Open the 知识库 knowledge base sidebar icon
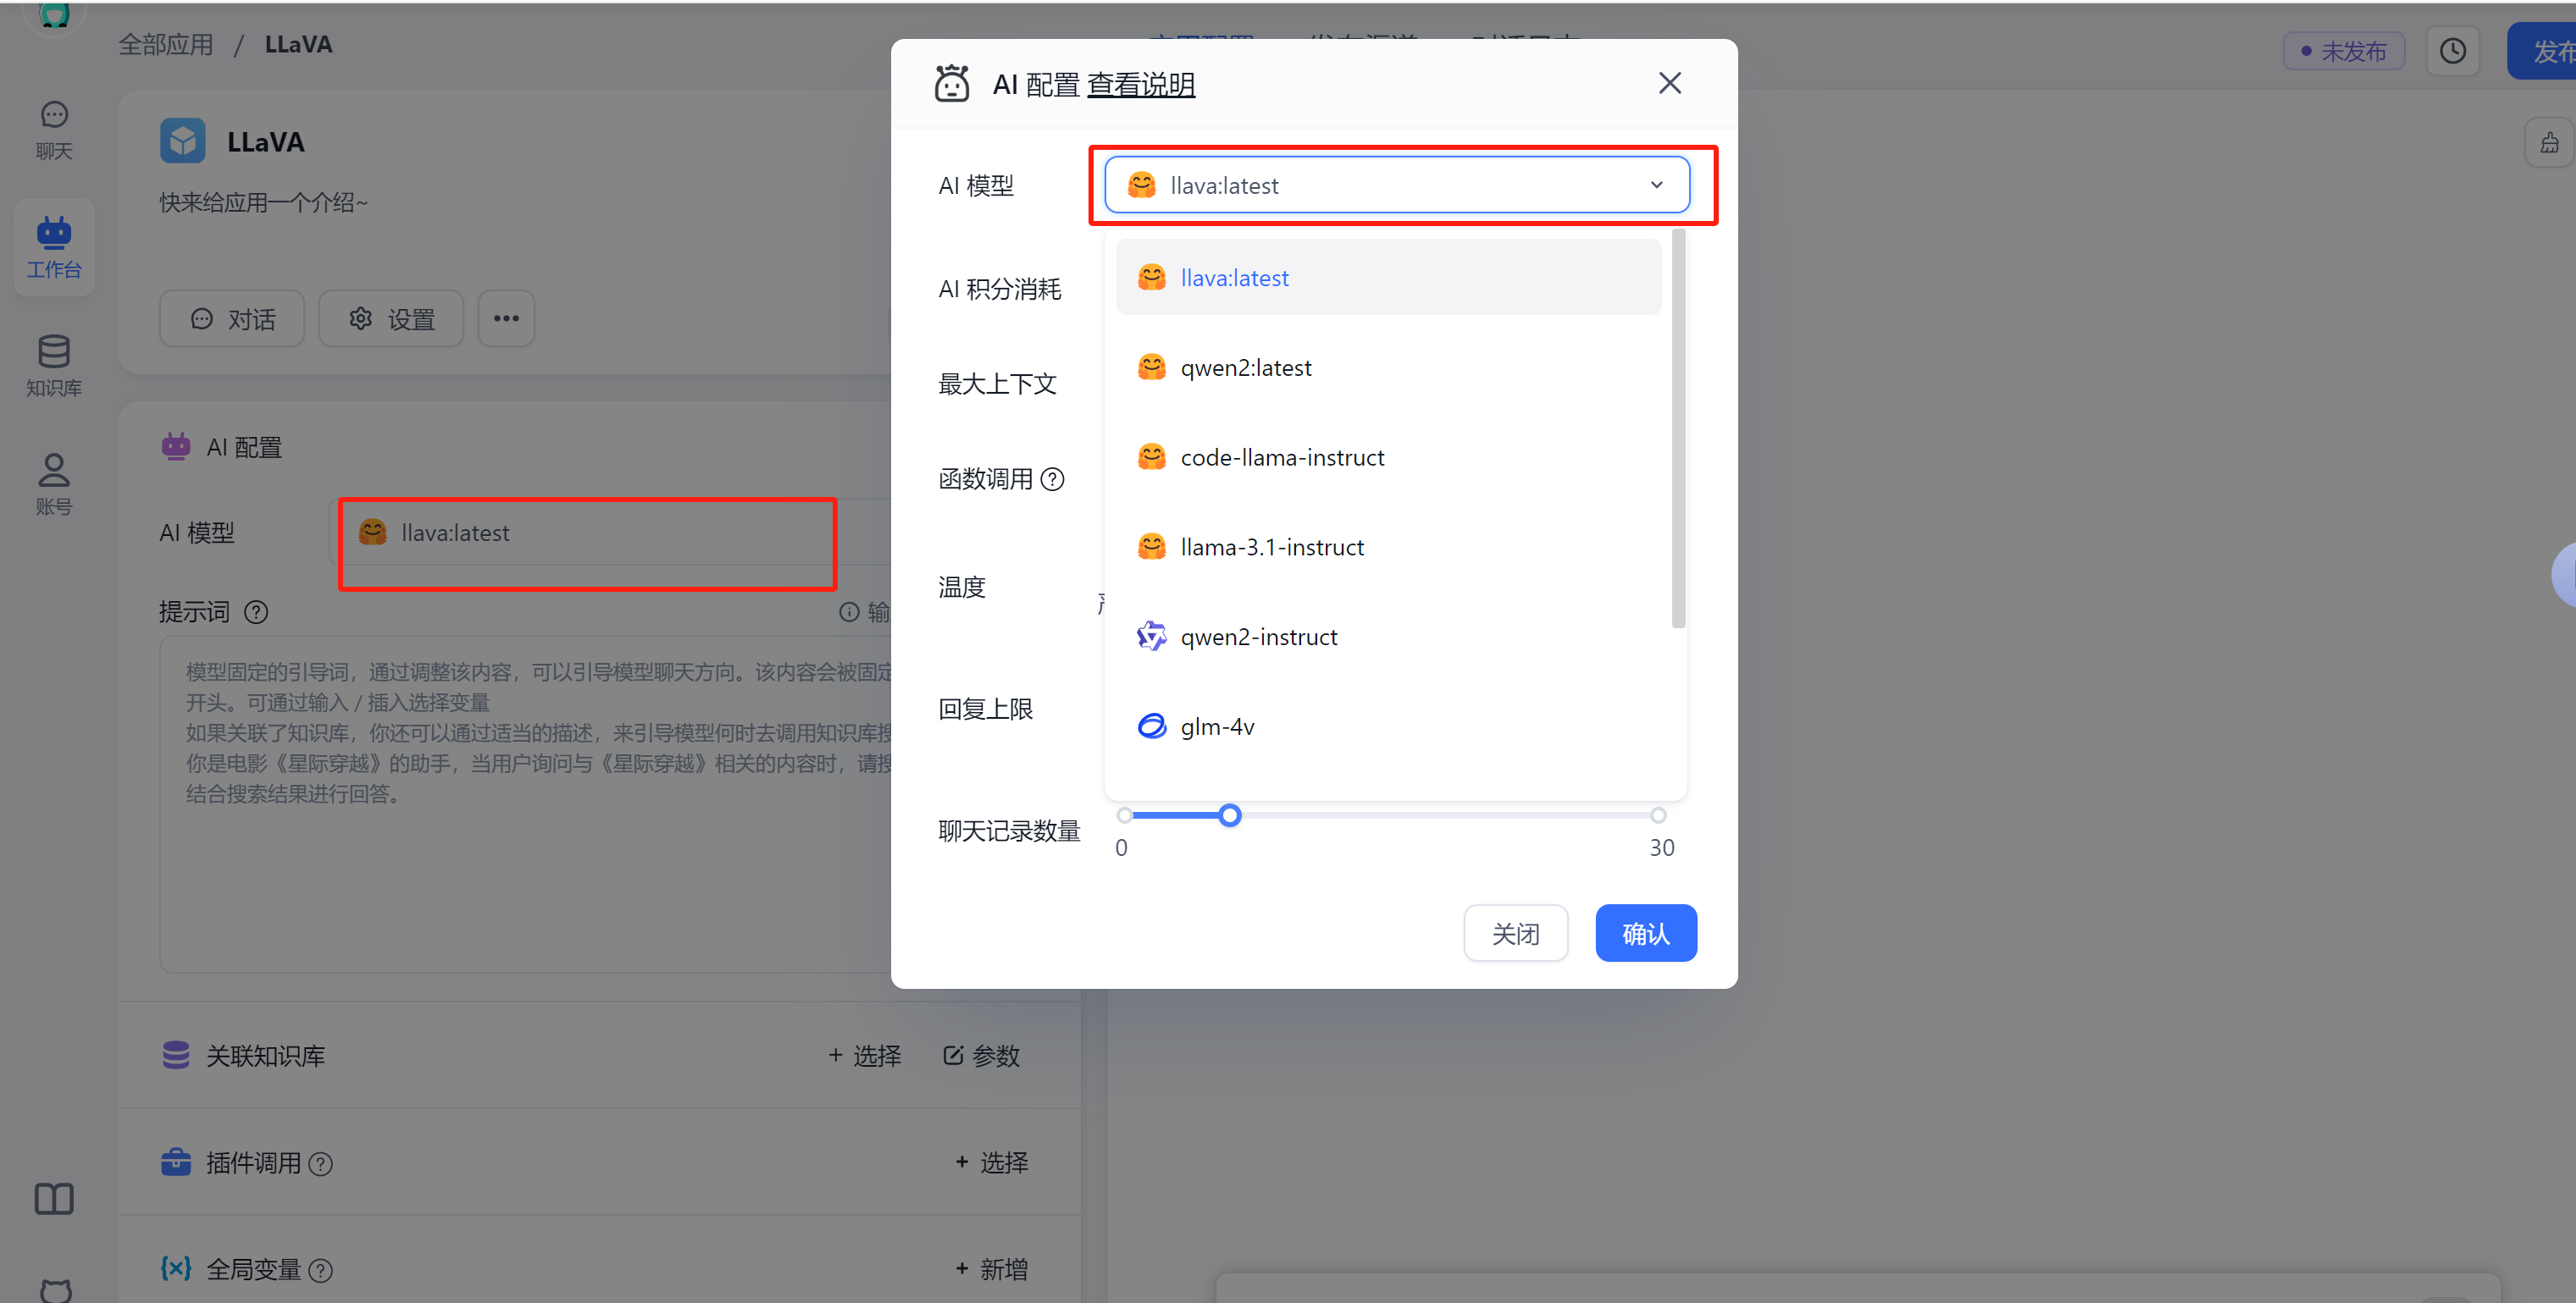 point(54,366)
